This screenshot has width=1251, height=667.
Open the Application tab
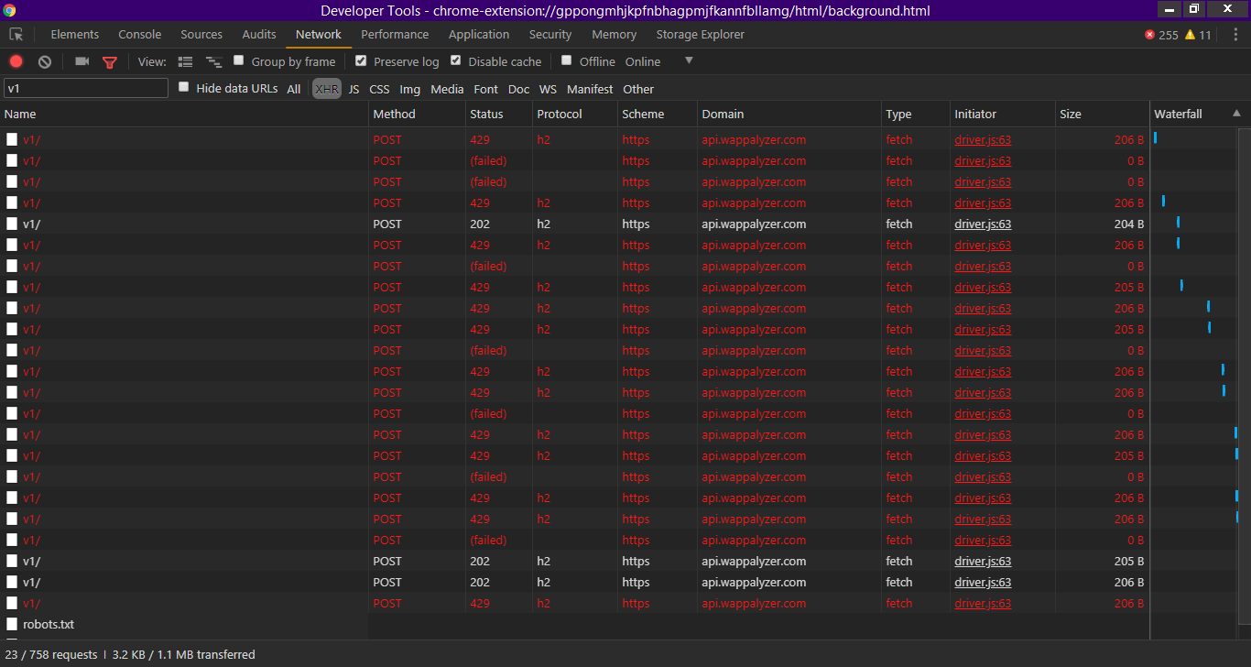pyautogui.click(x=479, y=34)
